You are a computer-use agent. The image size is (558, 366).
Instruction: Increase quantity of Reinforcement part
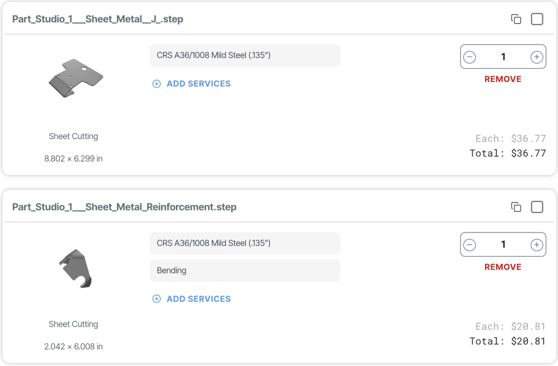point(536,245)
